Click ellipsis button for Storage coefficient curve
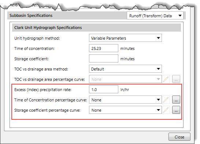This screenshot has width=200, height=144. click(176, 110)
